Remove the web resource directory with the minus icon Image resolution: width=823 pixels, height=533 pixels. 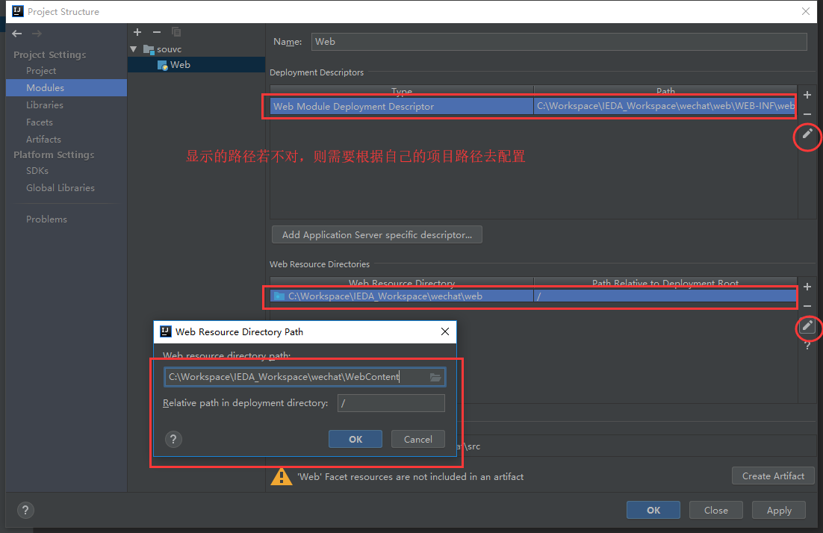807,306
